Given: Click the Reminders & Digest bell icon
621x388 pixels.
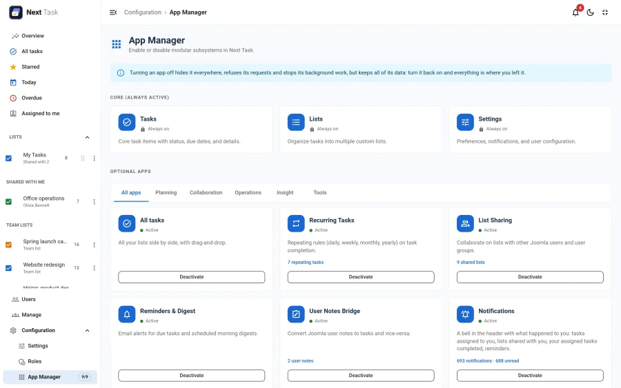Looking at the screenshot, I should 127,314.
